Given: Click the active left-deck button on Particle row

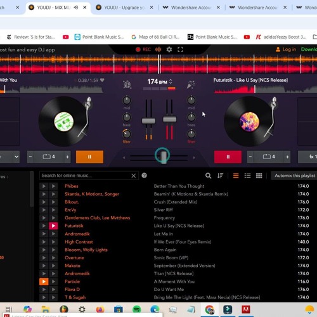Looking at the screenshot, I should coord(44,281).
